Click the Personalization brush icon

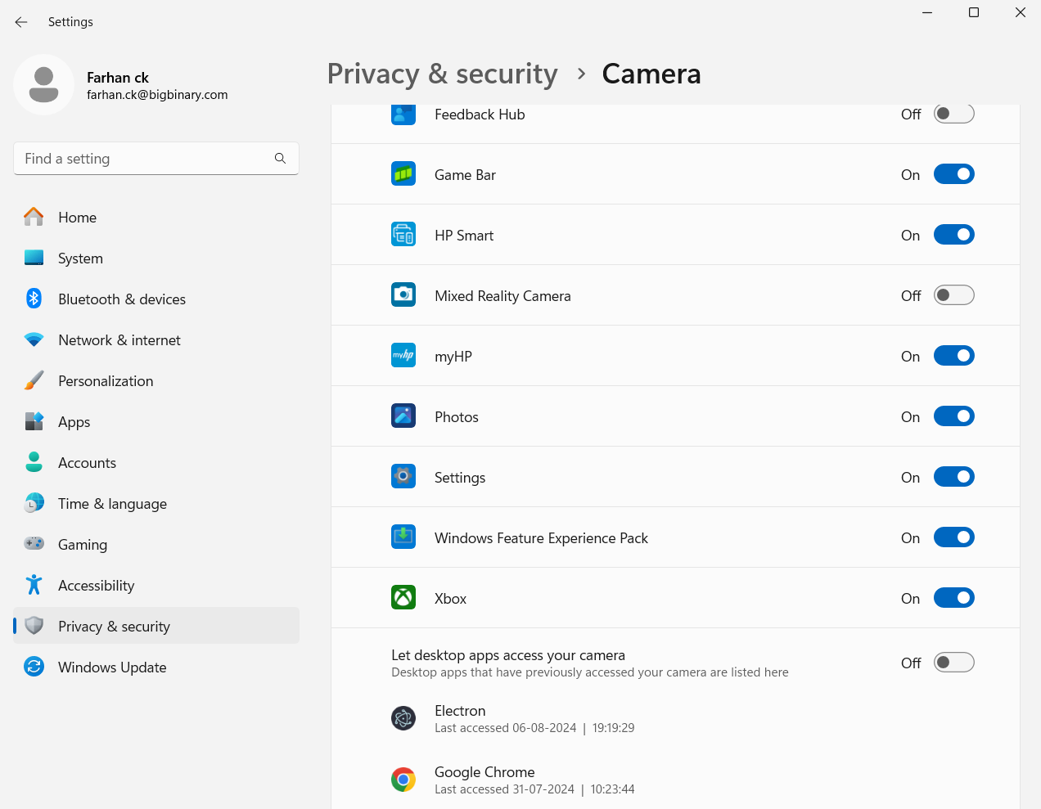click(x=33, y=380)
